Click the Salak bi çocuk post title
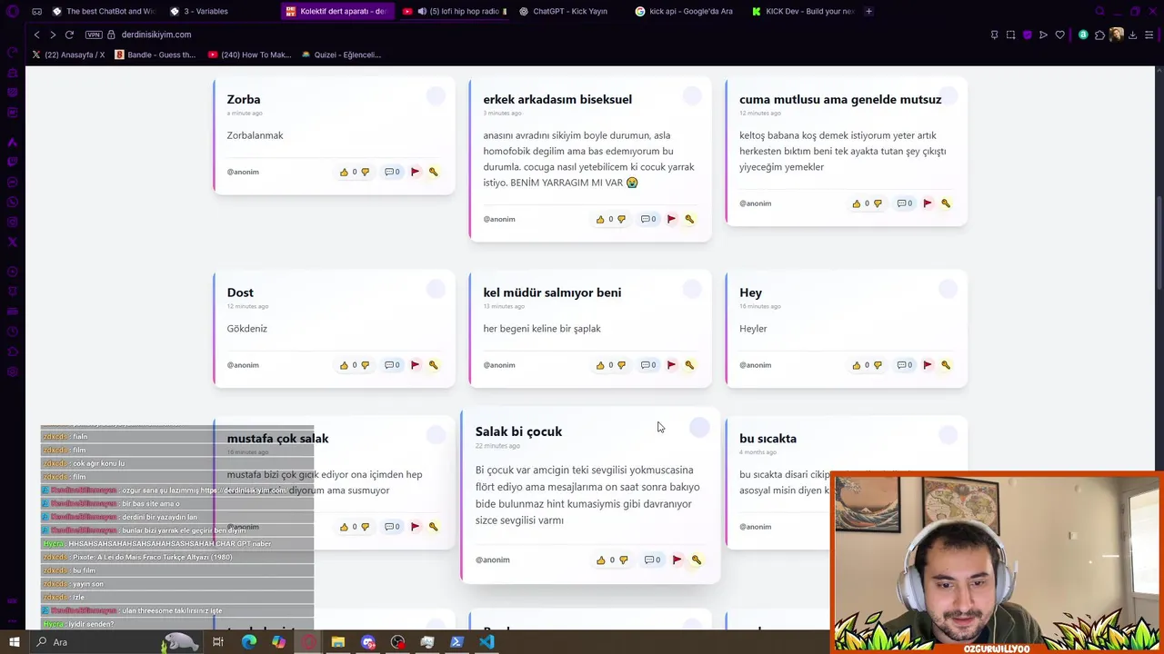 click(518, 431)
